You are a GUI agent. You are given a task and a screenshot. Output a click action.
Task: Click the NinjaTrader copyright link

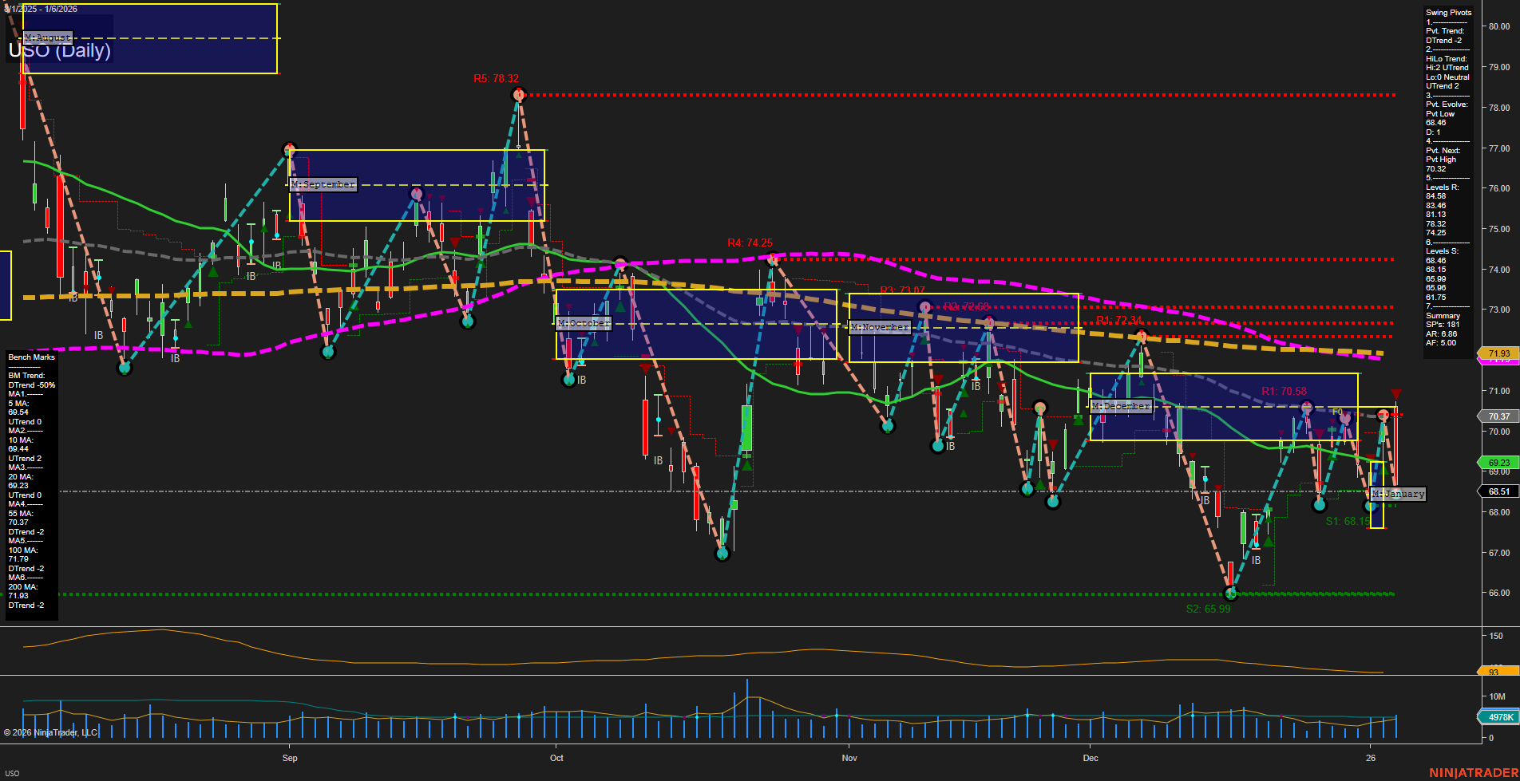[x=52, y=732]
